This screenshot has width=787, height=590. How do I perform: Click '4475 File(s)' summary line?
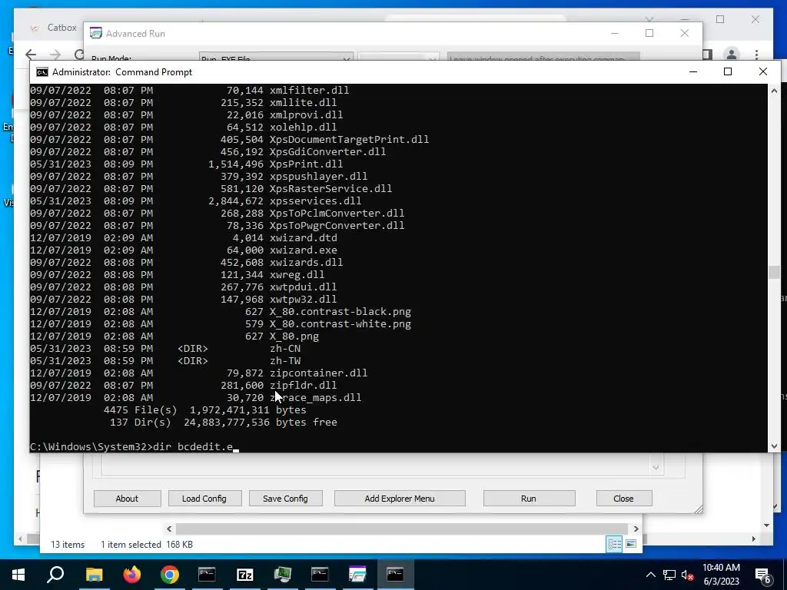pos(204,410)
